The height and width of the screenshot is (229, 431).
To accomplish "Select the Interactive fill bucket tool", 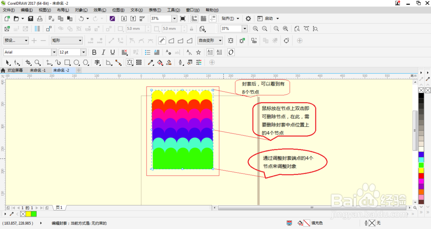I will 160,62.
